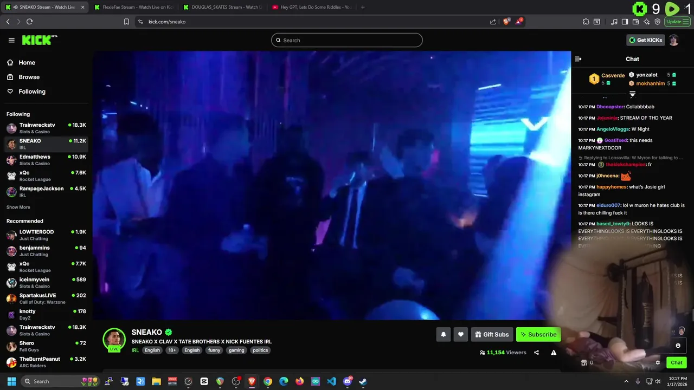This screenshot has width=694, height=390.
Task: Open SpartakusLIVE recommended channel
Action: (x=46, y=298)
